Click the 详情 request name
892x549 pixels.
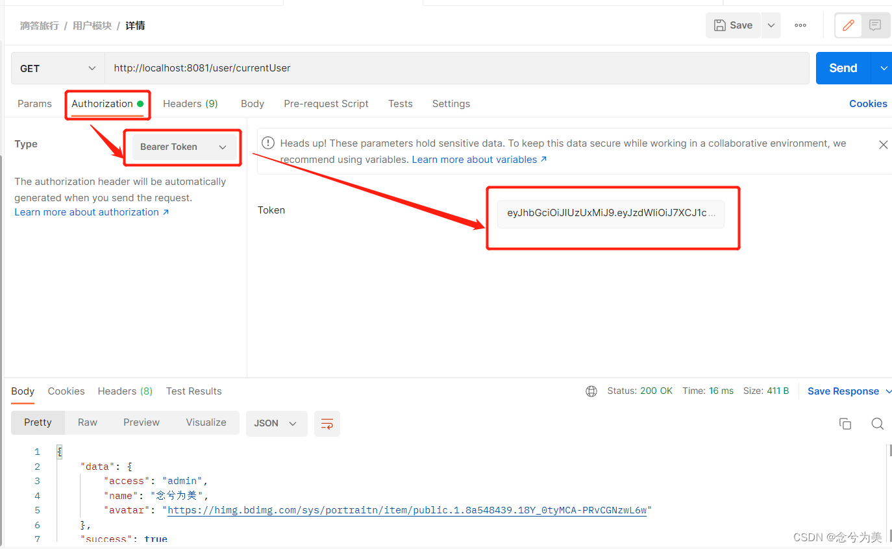135,26
